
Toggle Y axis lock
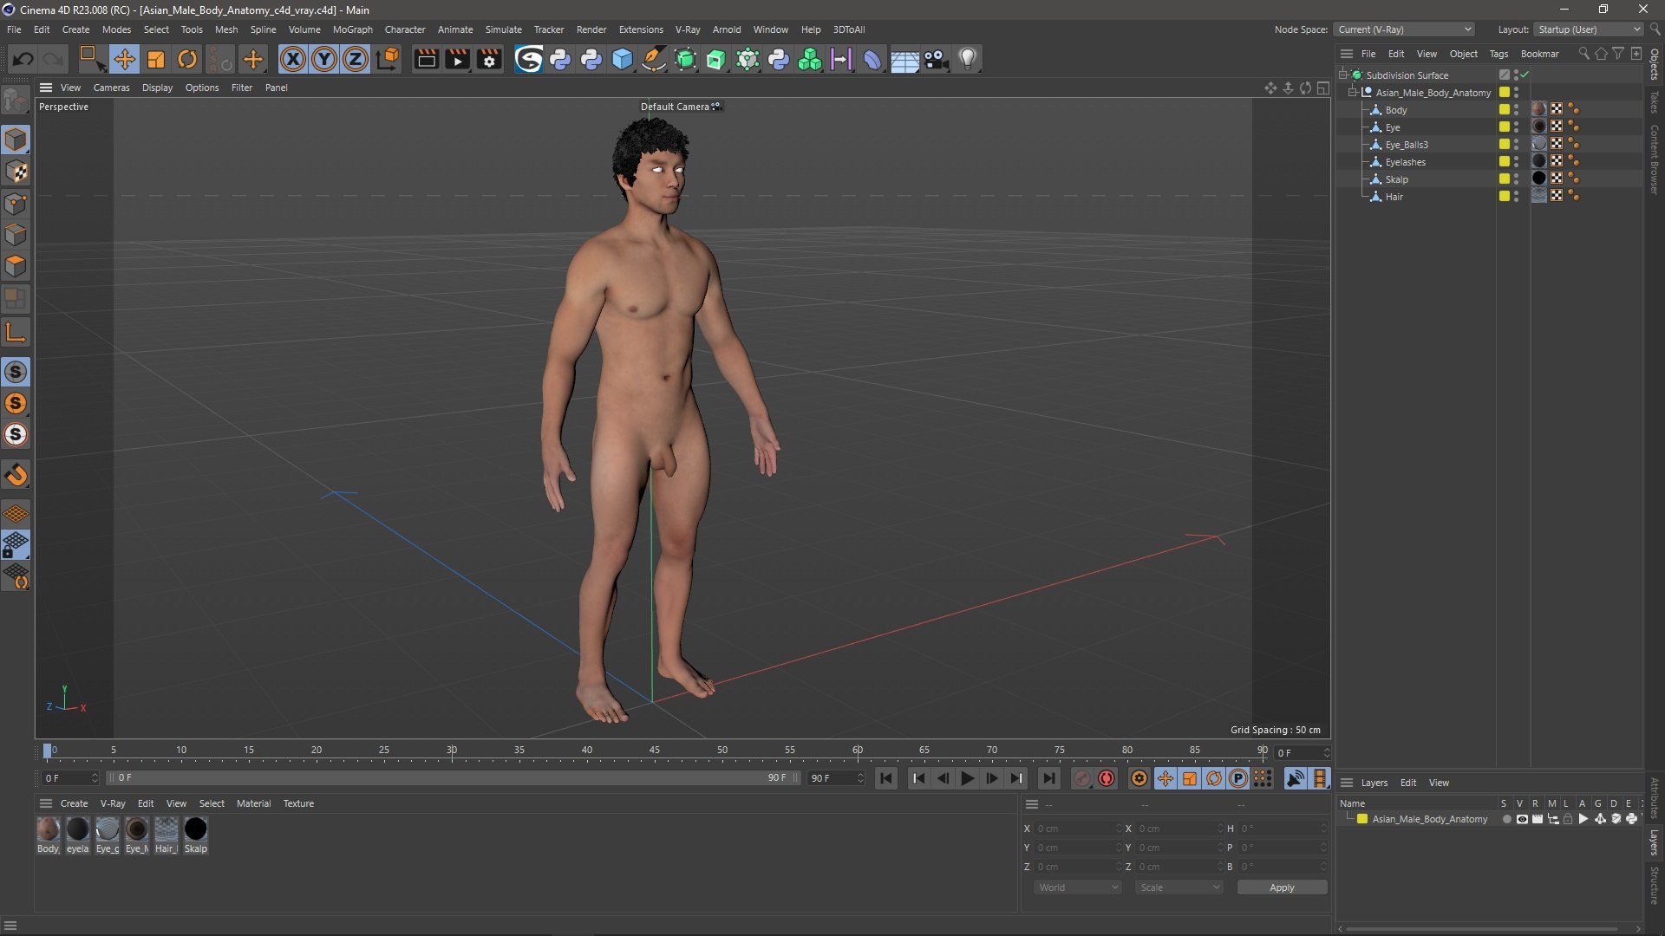pyautogui.click(x=324, y=59)
